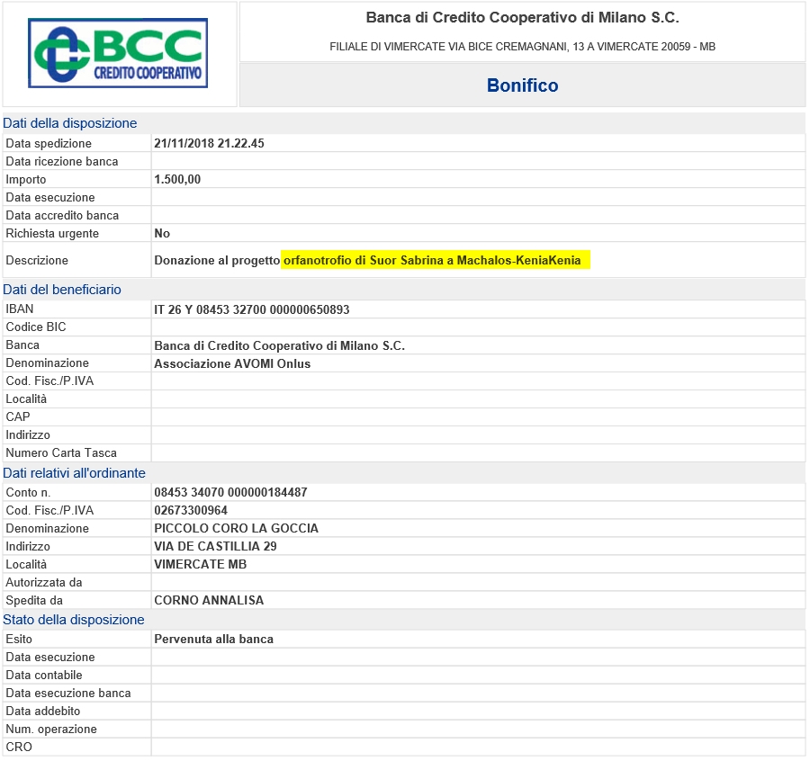Select the 'Data spedizione' label
This screenshot has width=810, height=761.
coord(49,144)
